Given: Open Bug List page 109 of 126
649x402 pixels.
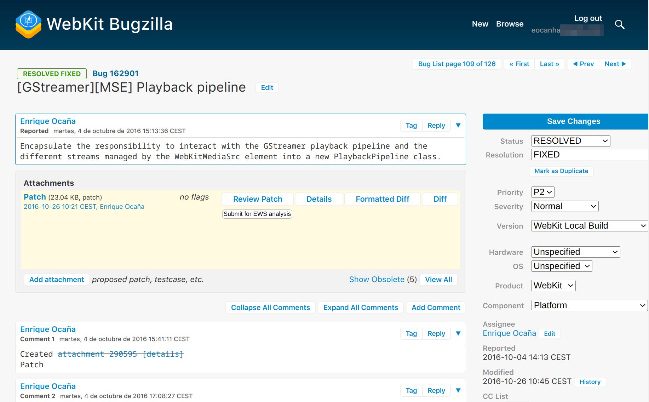Looking at the screenshot, I should point(457,64).
